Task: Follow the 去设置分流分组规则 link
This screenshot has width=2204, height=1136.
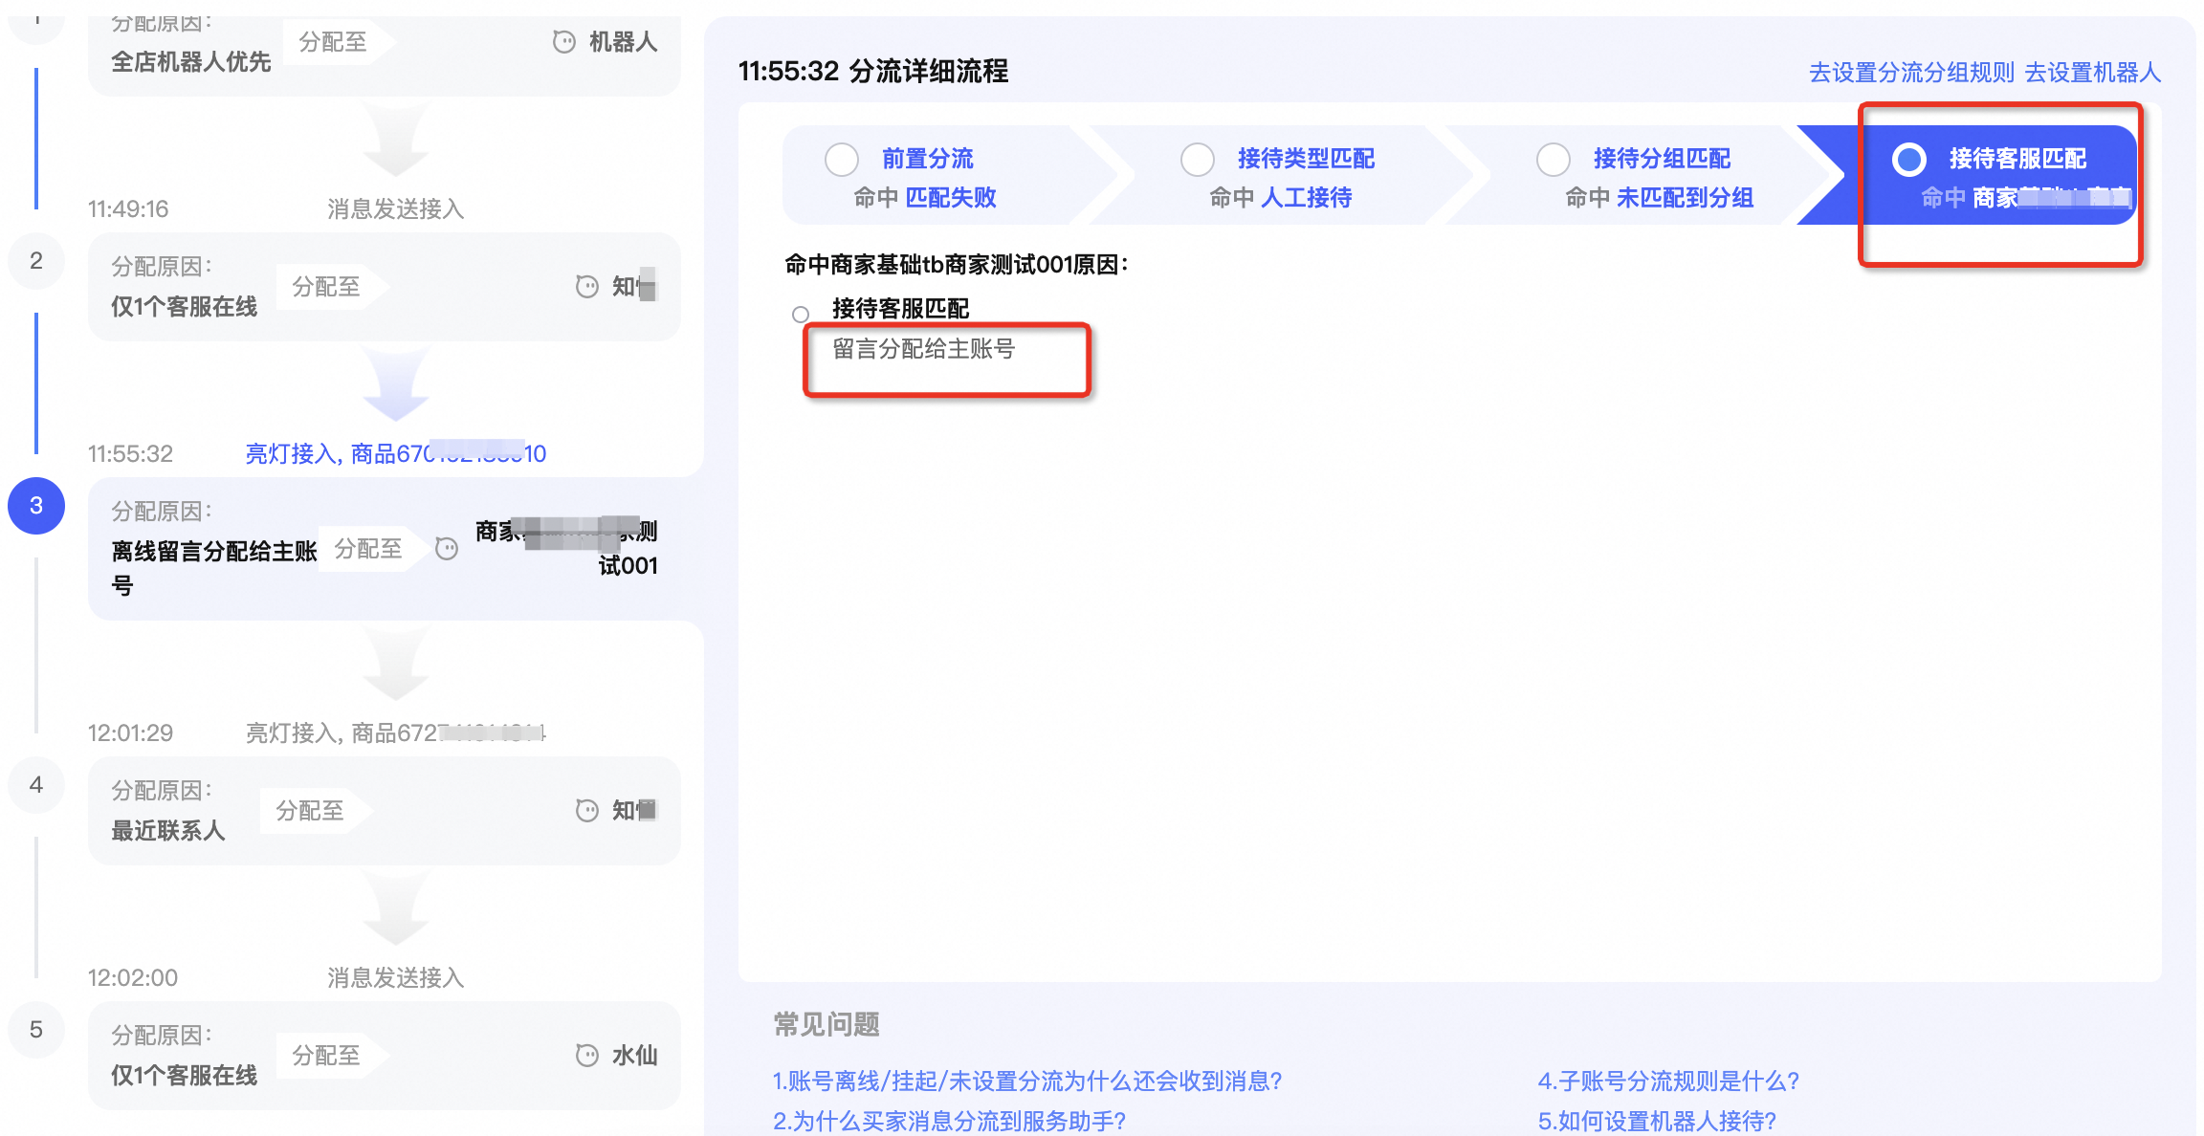Action: point(1911,73)
